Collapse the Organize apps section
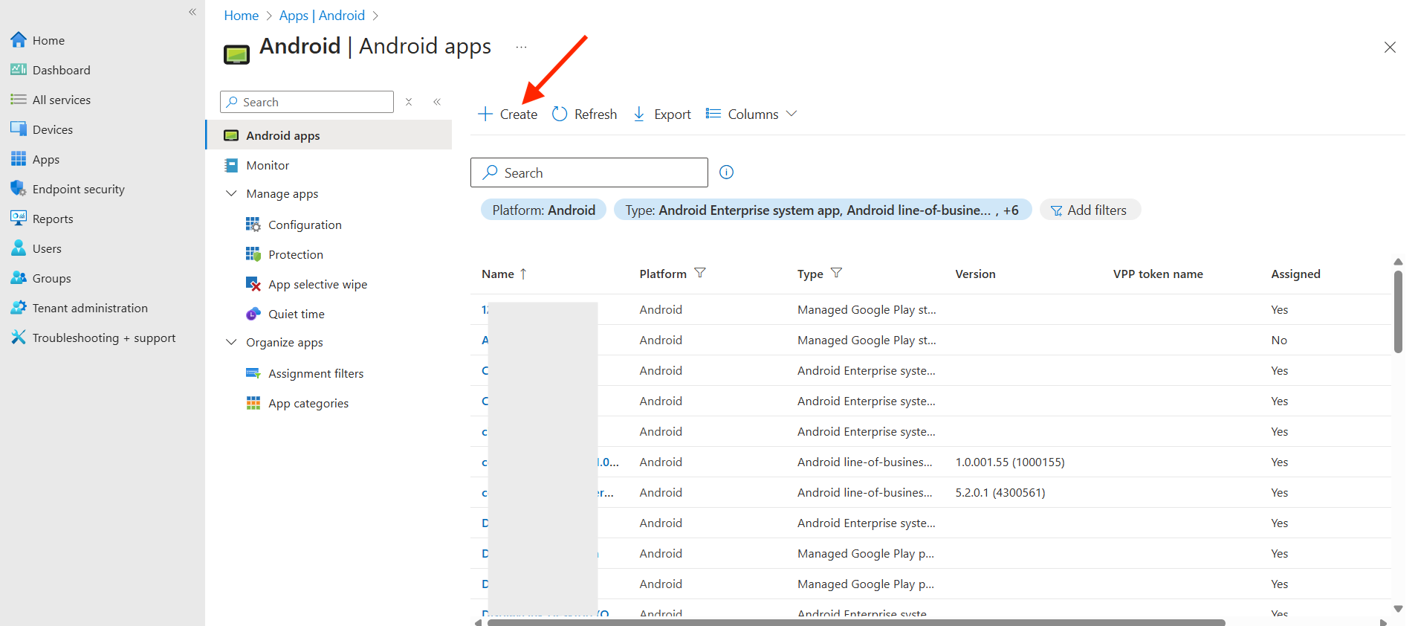Screen dimensions: 1418x626 [231, 342]
